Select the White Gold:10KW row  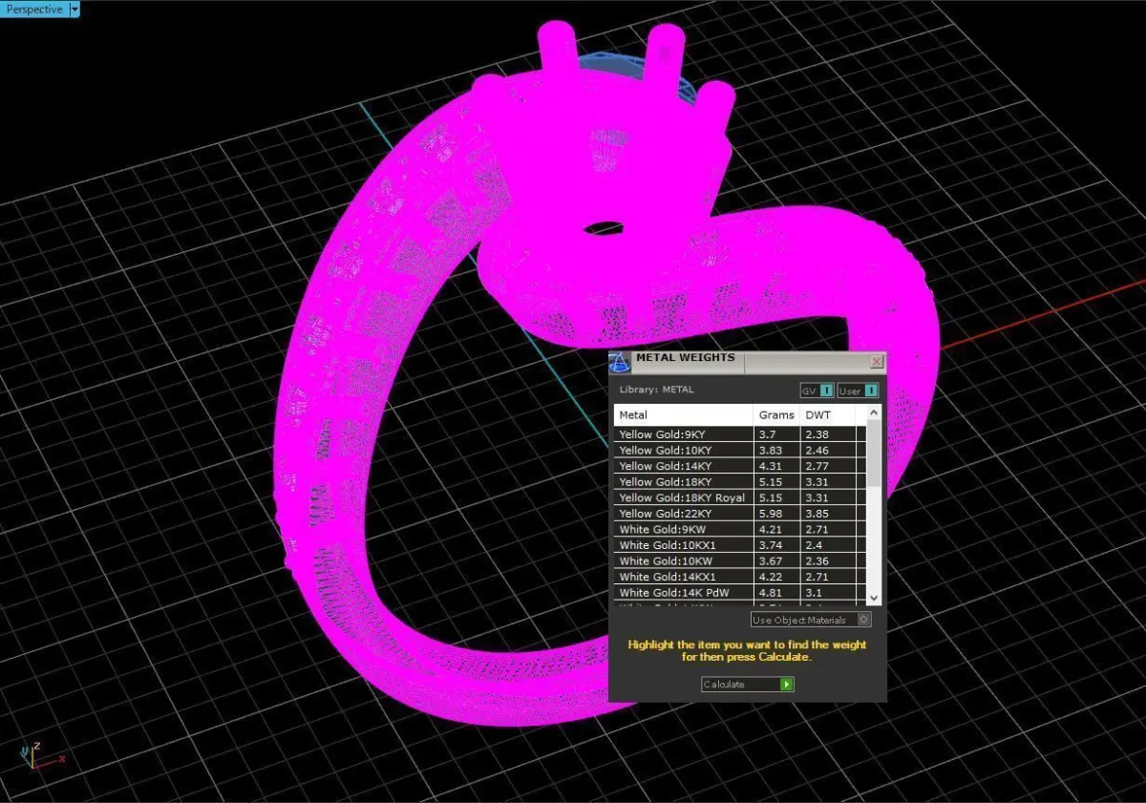click(x=740, y=561)
